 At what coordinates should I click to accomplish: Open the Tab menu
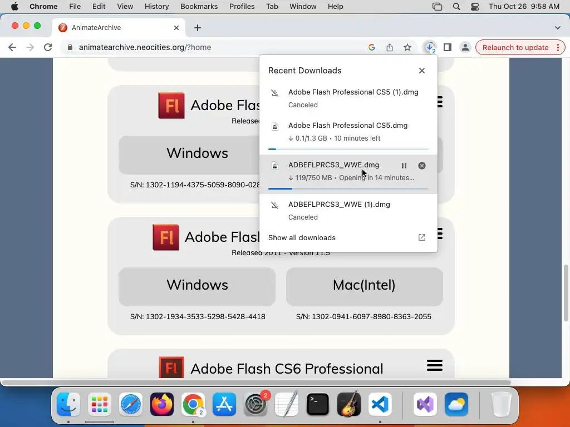(x=272, y=7)
